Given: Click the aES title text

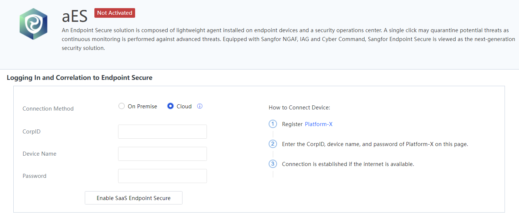Looking at the screenshot, I should [x=75, y=16].
